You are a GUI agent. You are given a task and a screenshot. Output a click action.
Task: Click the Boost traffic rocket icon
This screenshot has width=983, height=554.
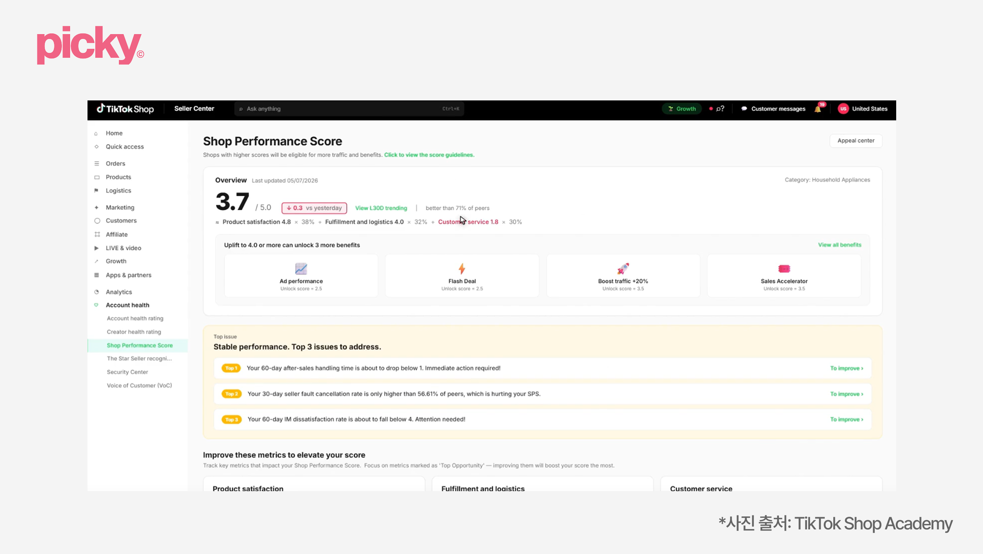click(623, 269)
